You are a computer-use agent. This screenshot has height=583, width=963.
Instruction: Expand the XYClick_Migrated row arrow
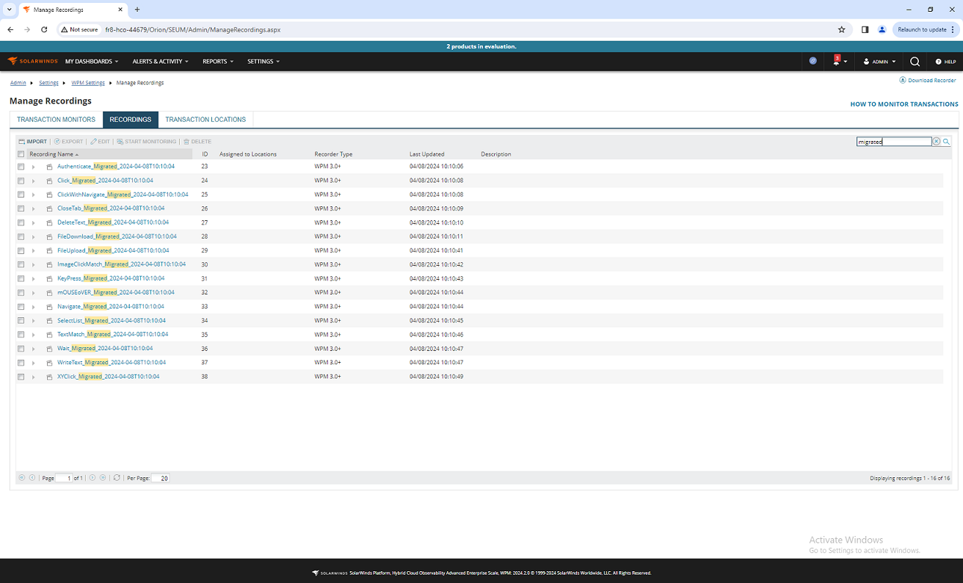(33, 376)
